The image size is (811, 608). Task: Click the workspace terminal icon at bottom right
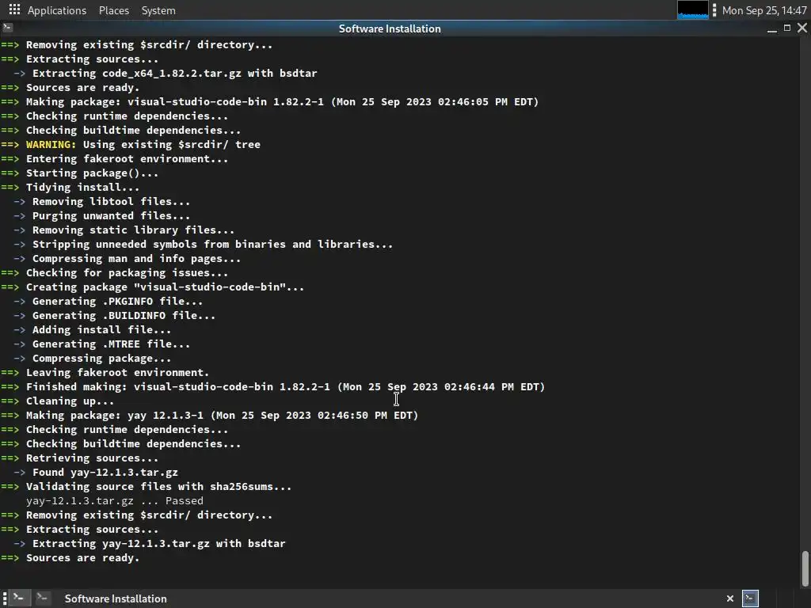[x=751, y=598]
